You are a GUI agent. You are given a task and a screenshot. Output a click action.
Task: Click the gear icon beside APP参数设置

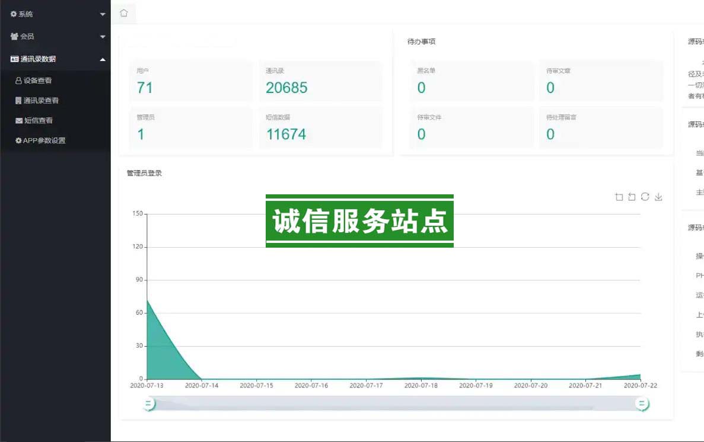click(18, 141)
